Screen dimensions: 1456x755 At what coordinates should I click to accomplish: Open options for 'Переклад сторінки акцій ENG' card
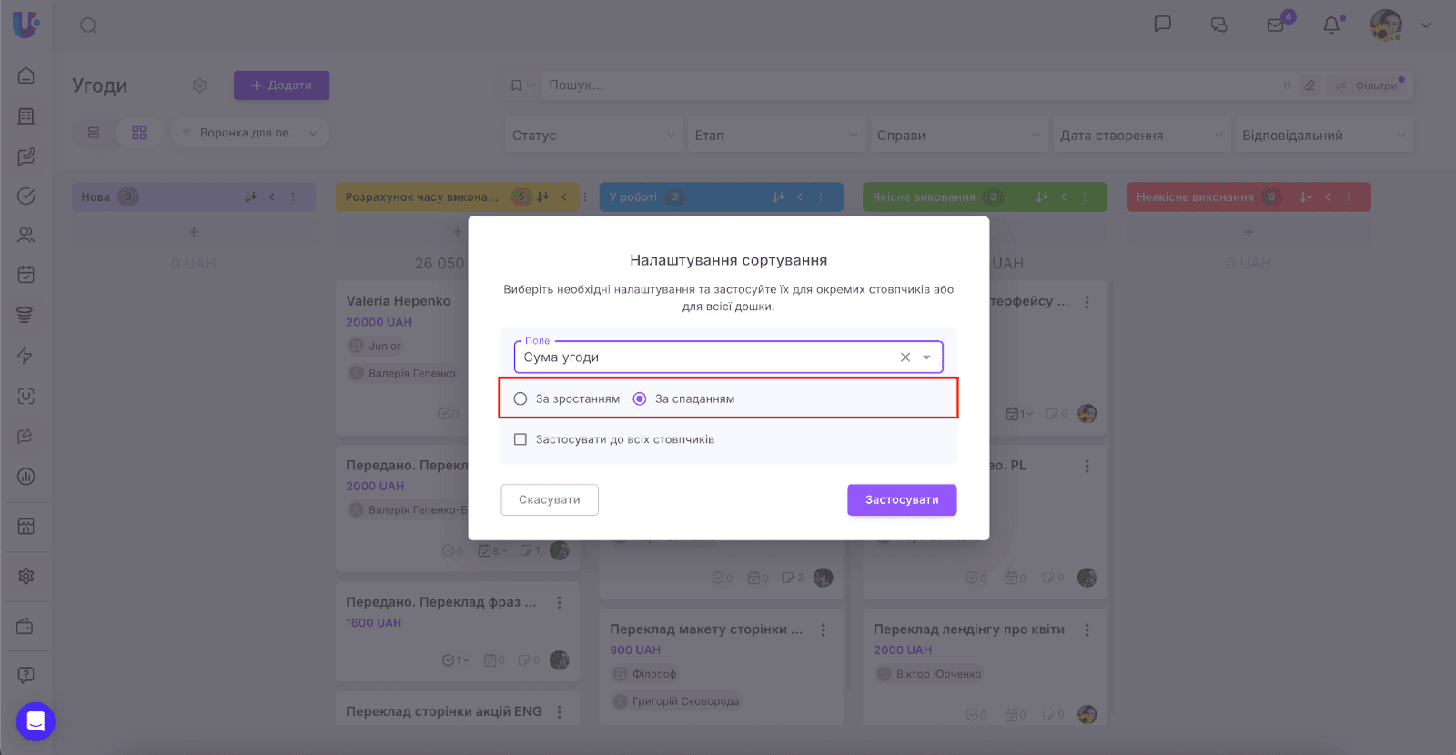(x=559, y=711)
